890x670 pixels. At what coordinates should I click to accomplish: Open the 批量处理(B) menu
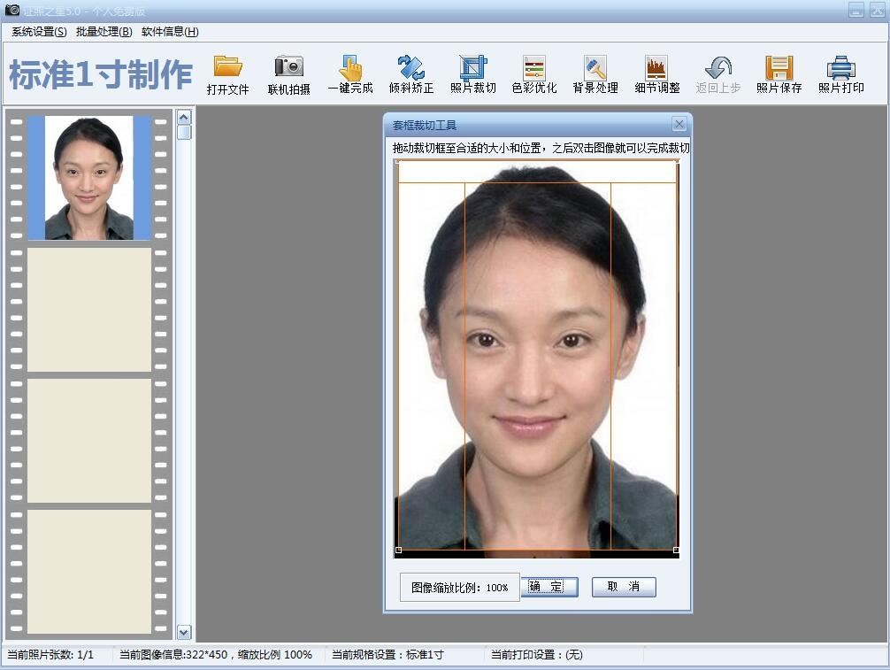[x=104, y=32]
